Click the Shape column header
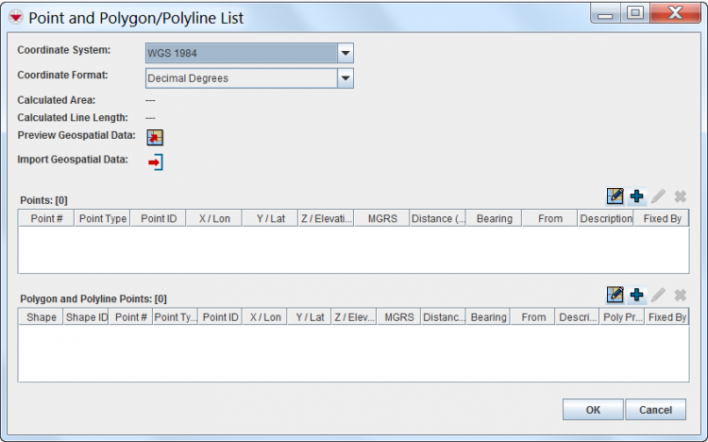 coord(41,317)
